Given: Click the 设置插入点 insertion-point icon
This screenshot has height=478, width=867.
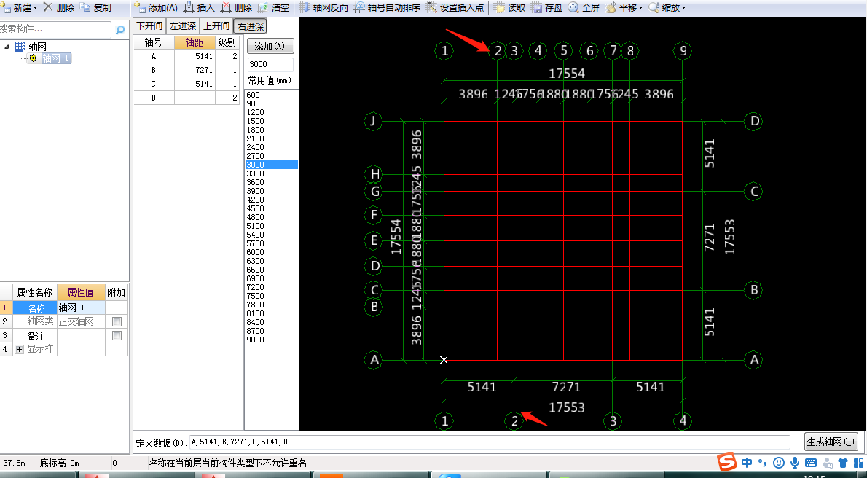Looking at the screenshot, I should tap(432, 8).
